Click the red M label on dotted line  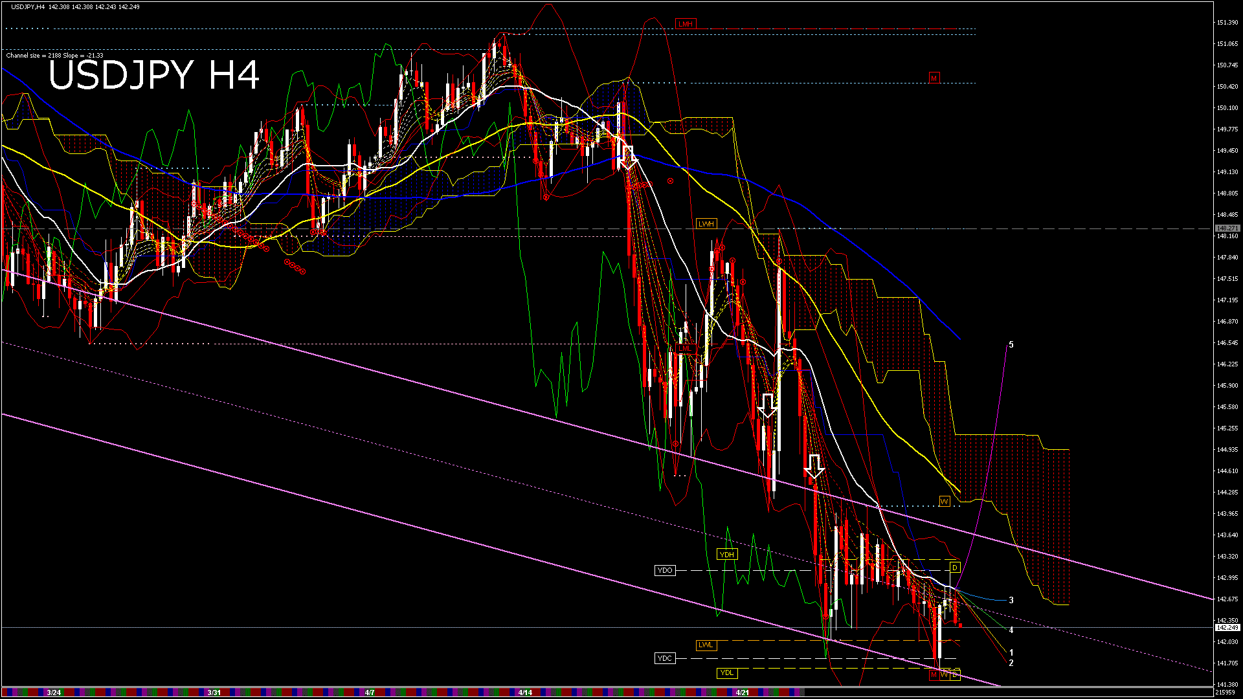tap(934, 78)
